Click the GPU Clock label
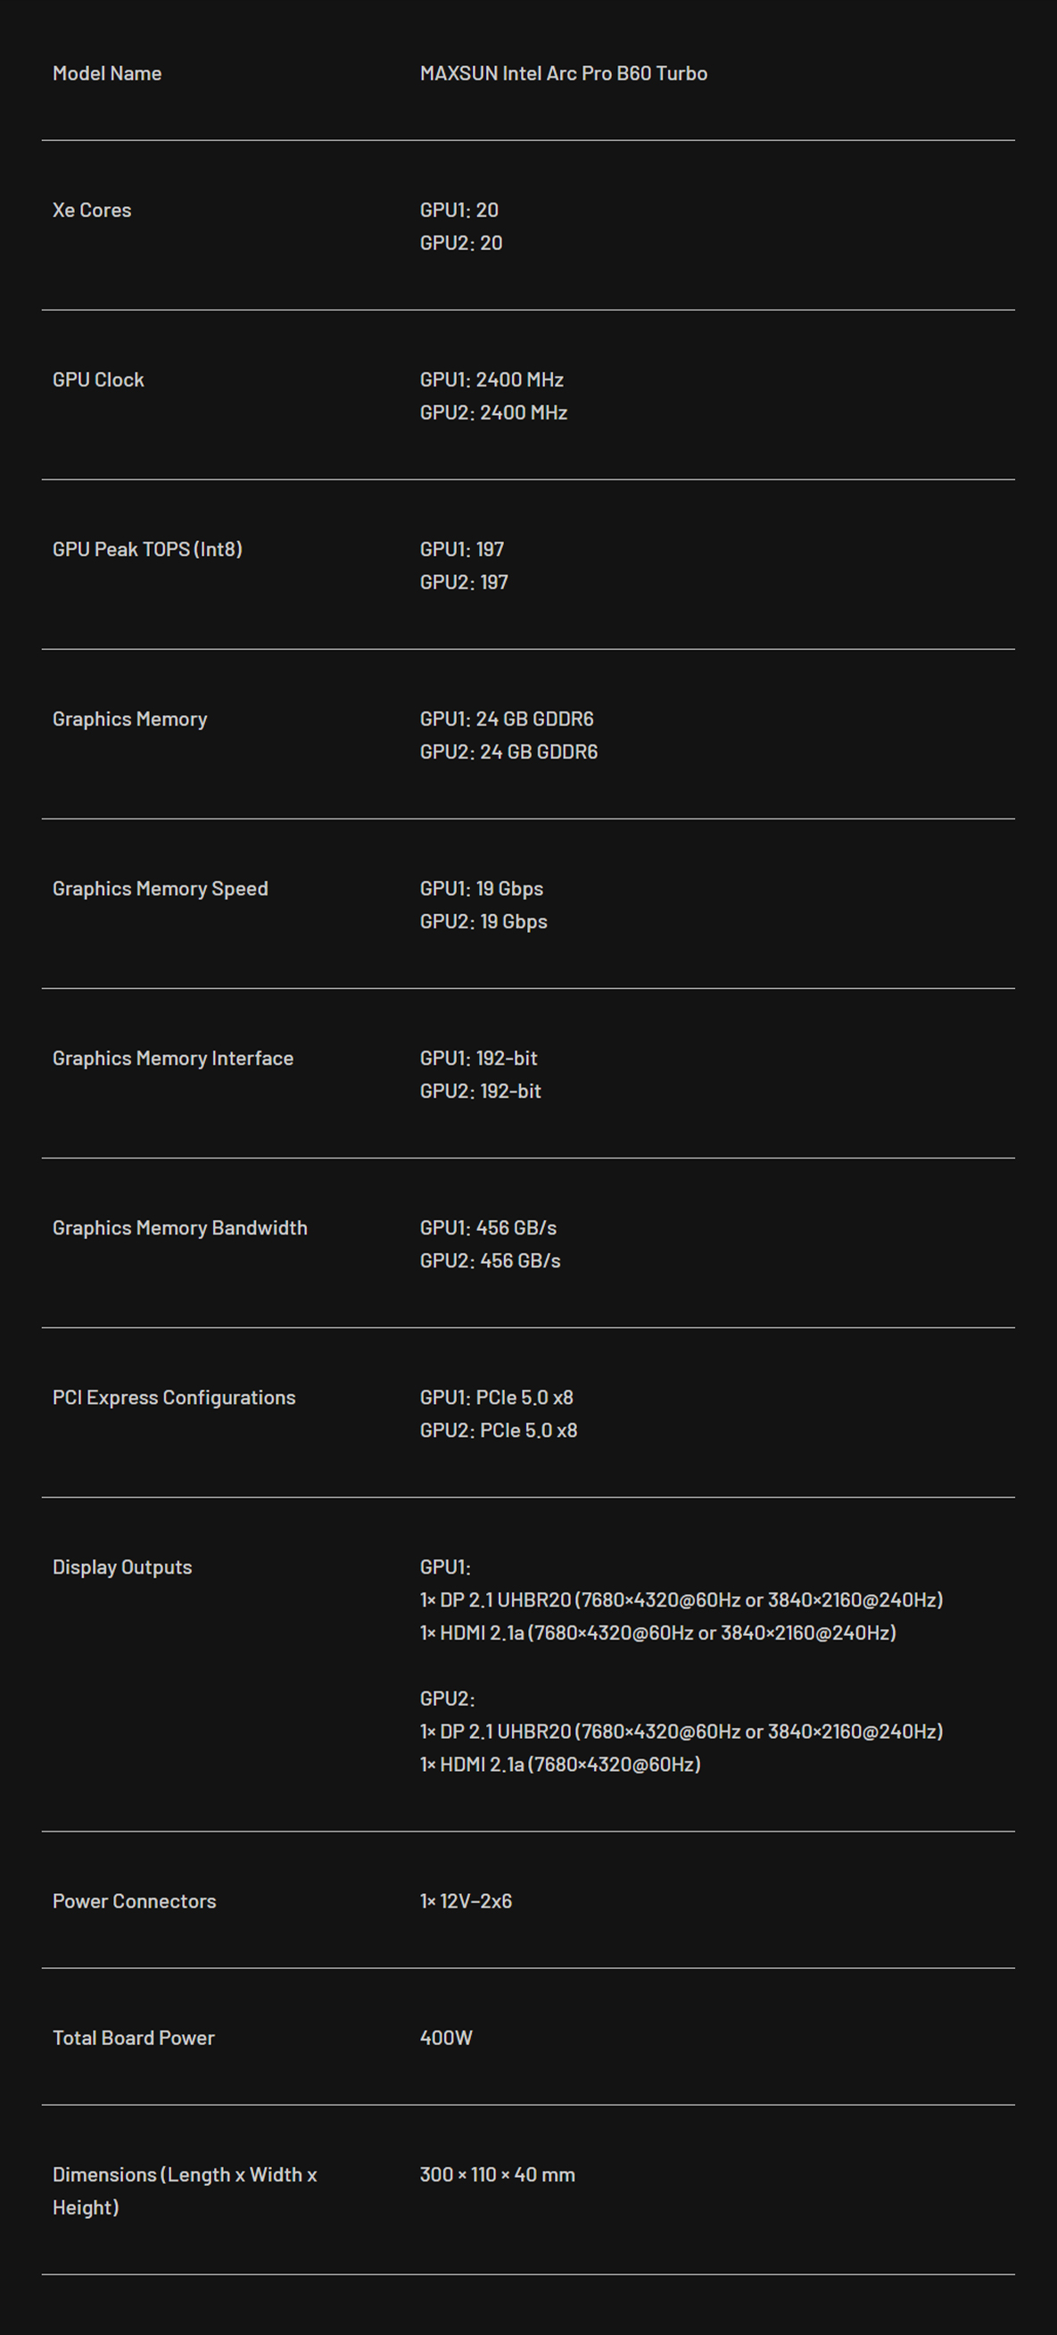The height and width of the screenshot is (2335, 1057). pyautogui.click(x=98, y=380)
